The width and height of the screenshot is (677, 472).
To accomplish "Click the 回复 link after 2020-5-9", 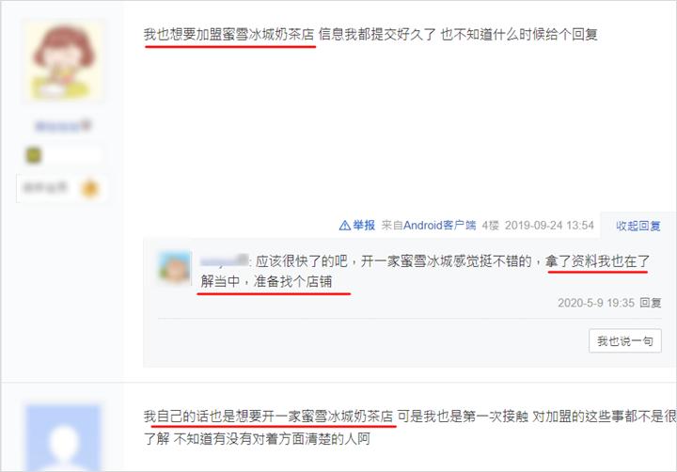I will (651, 303).
